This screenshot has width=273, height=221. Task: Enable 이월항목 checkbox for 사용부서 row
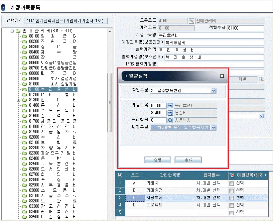[x=232, y=198]
